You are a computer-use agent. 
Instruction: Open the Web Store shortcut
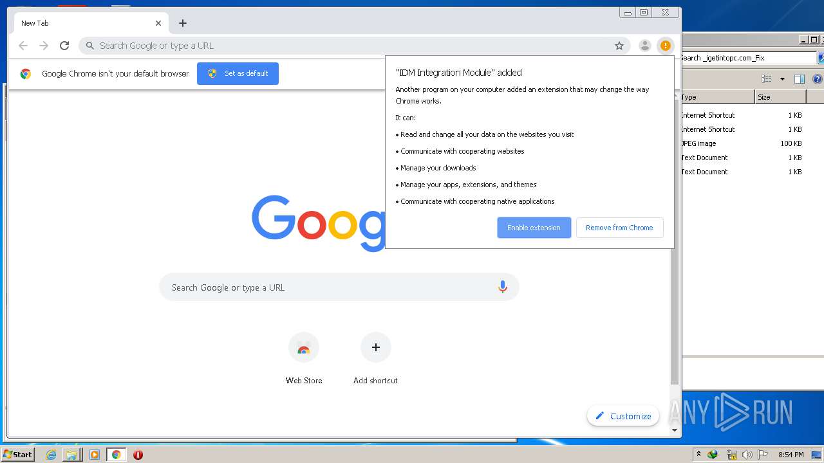pyautogui.click(x=304, y=358)
